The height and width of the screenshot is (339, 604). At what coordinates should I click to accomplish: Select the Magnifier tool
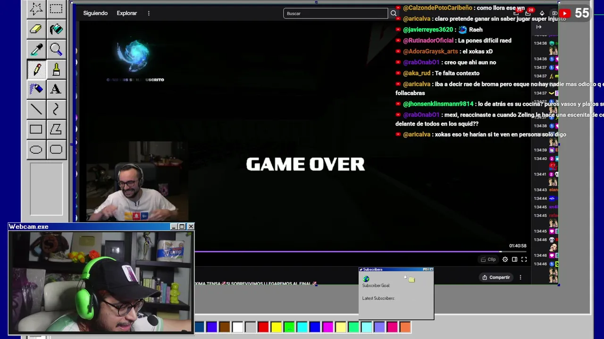(56, 49)
